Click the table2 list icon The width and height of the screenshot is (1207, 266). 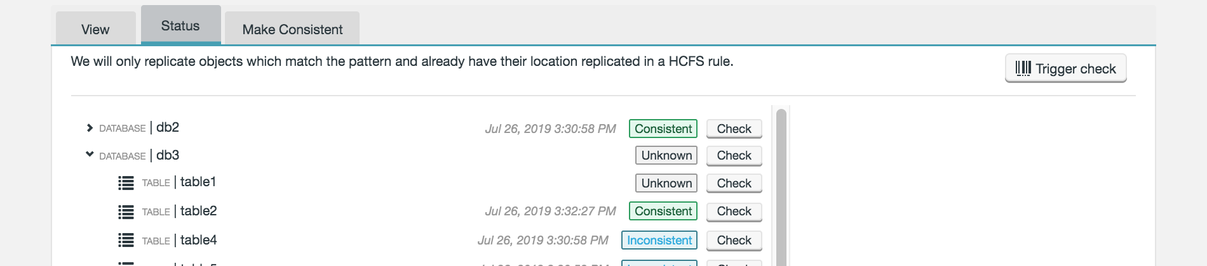pos(126,212)
